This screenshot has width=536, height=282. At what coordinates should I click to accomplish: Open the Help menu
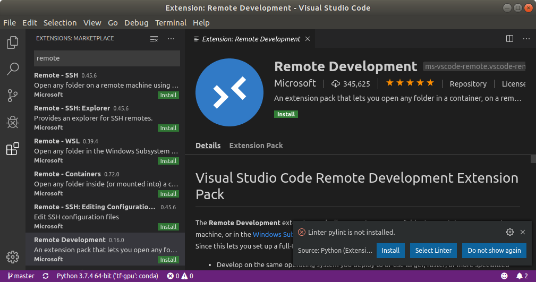(201, 23)
